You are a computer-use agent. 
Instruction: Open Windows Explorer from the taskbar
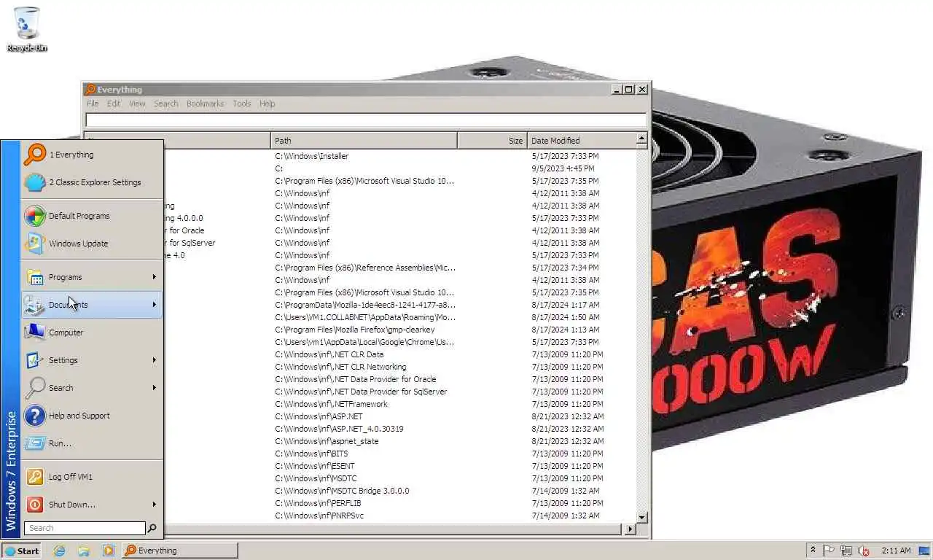point(84,551)
